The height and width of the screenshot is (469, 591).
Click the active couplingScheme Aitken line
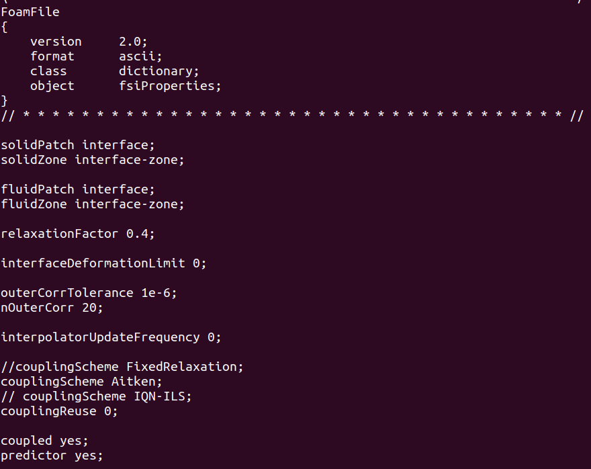[x=81, y=382]
